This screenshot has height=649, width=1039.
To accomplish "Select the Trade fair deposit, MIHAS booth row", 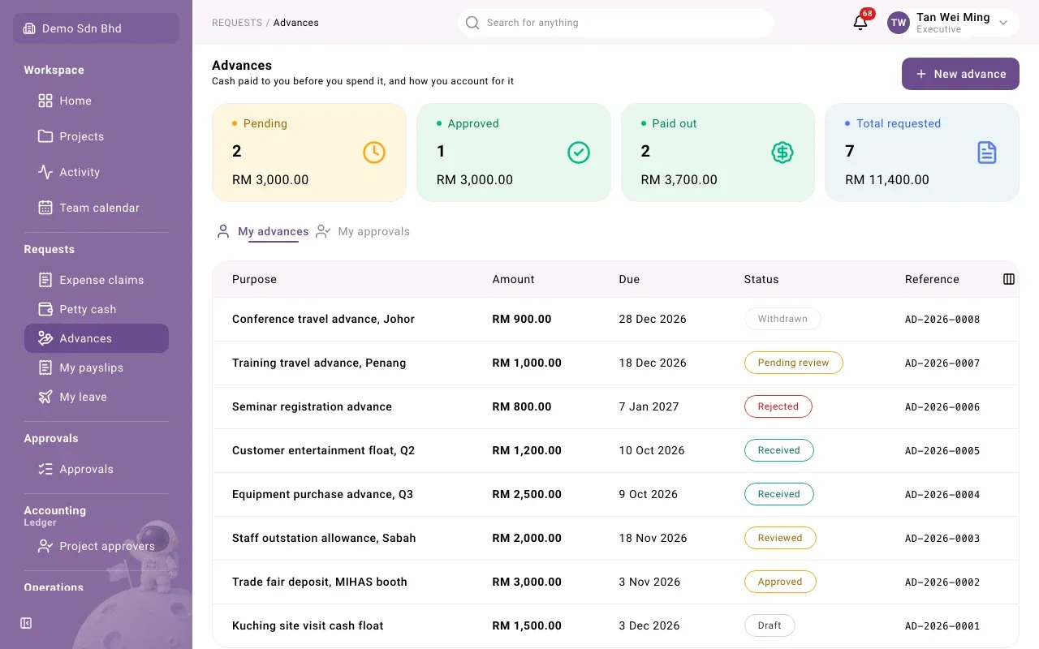I will click(x=615, y=582).
